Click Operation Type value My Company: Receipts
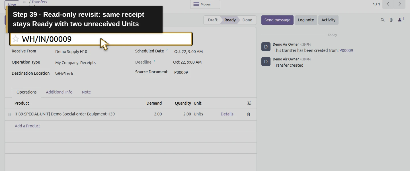Image resolution: width=410 pixels, height=171 pixels. pos(75,63)
